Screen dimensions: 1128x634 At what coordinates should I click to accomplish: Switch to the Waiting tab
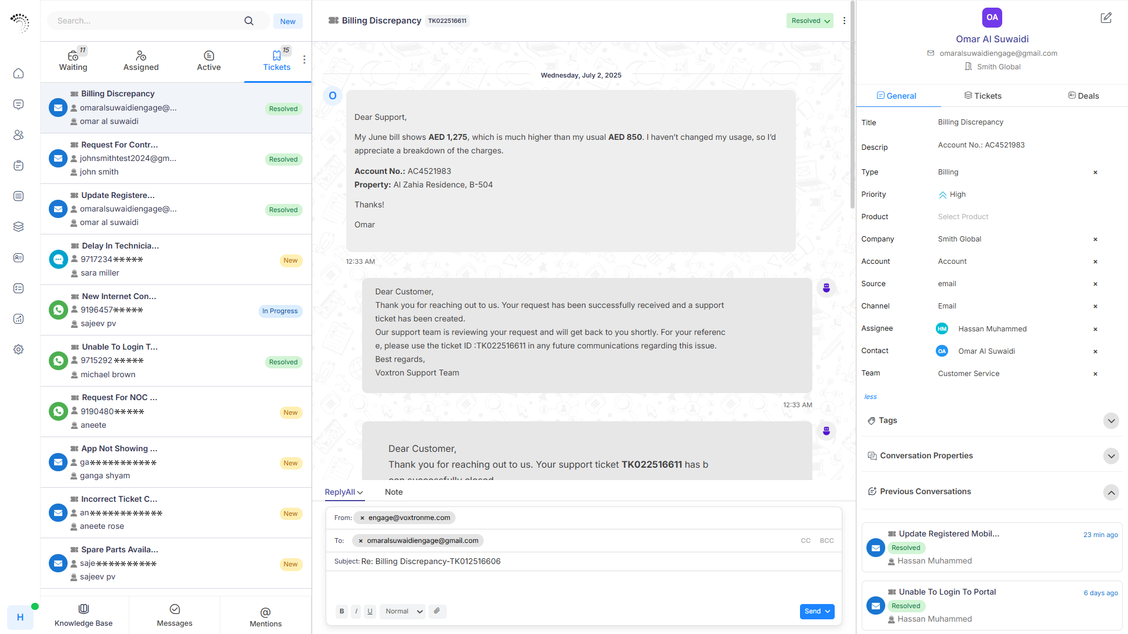73,61
